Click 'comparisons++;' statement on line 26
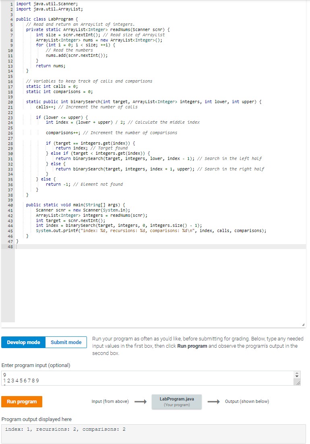The height and width of the screenshot is (444, 310). point(63,133)
